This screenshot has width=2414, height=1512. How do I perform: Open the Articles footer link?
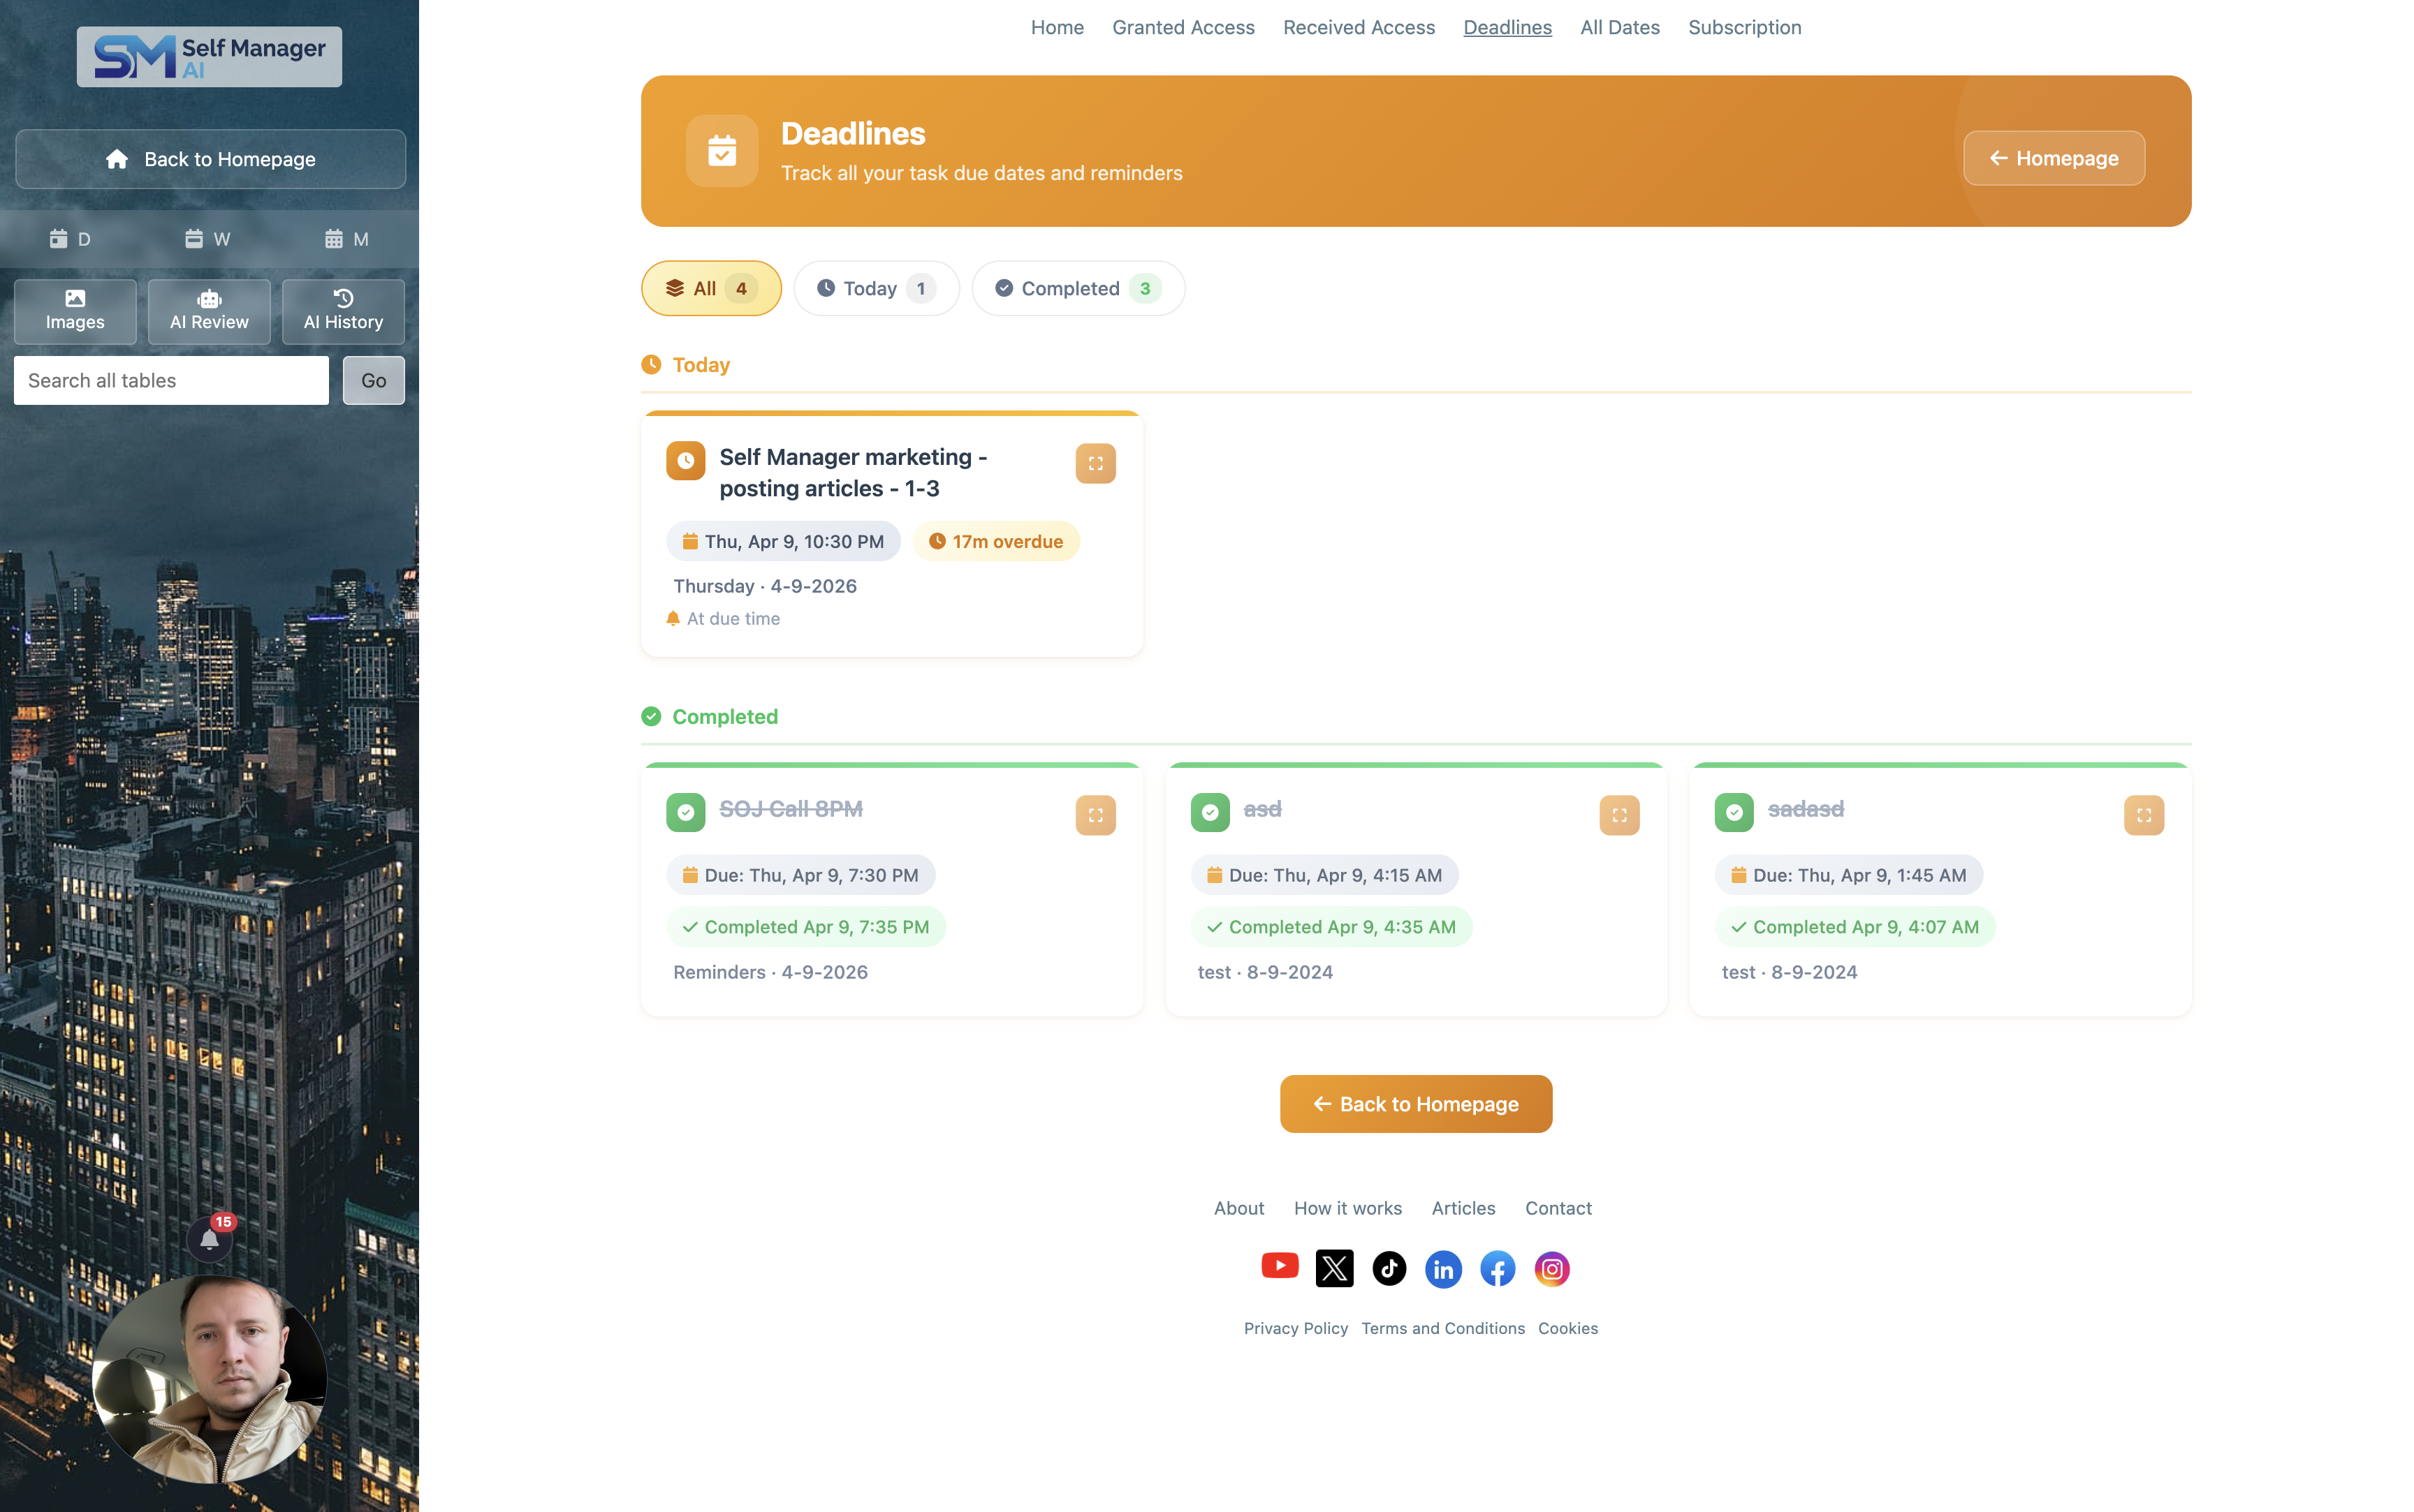tap(1463, 1208)
